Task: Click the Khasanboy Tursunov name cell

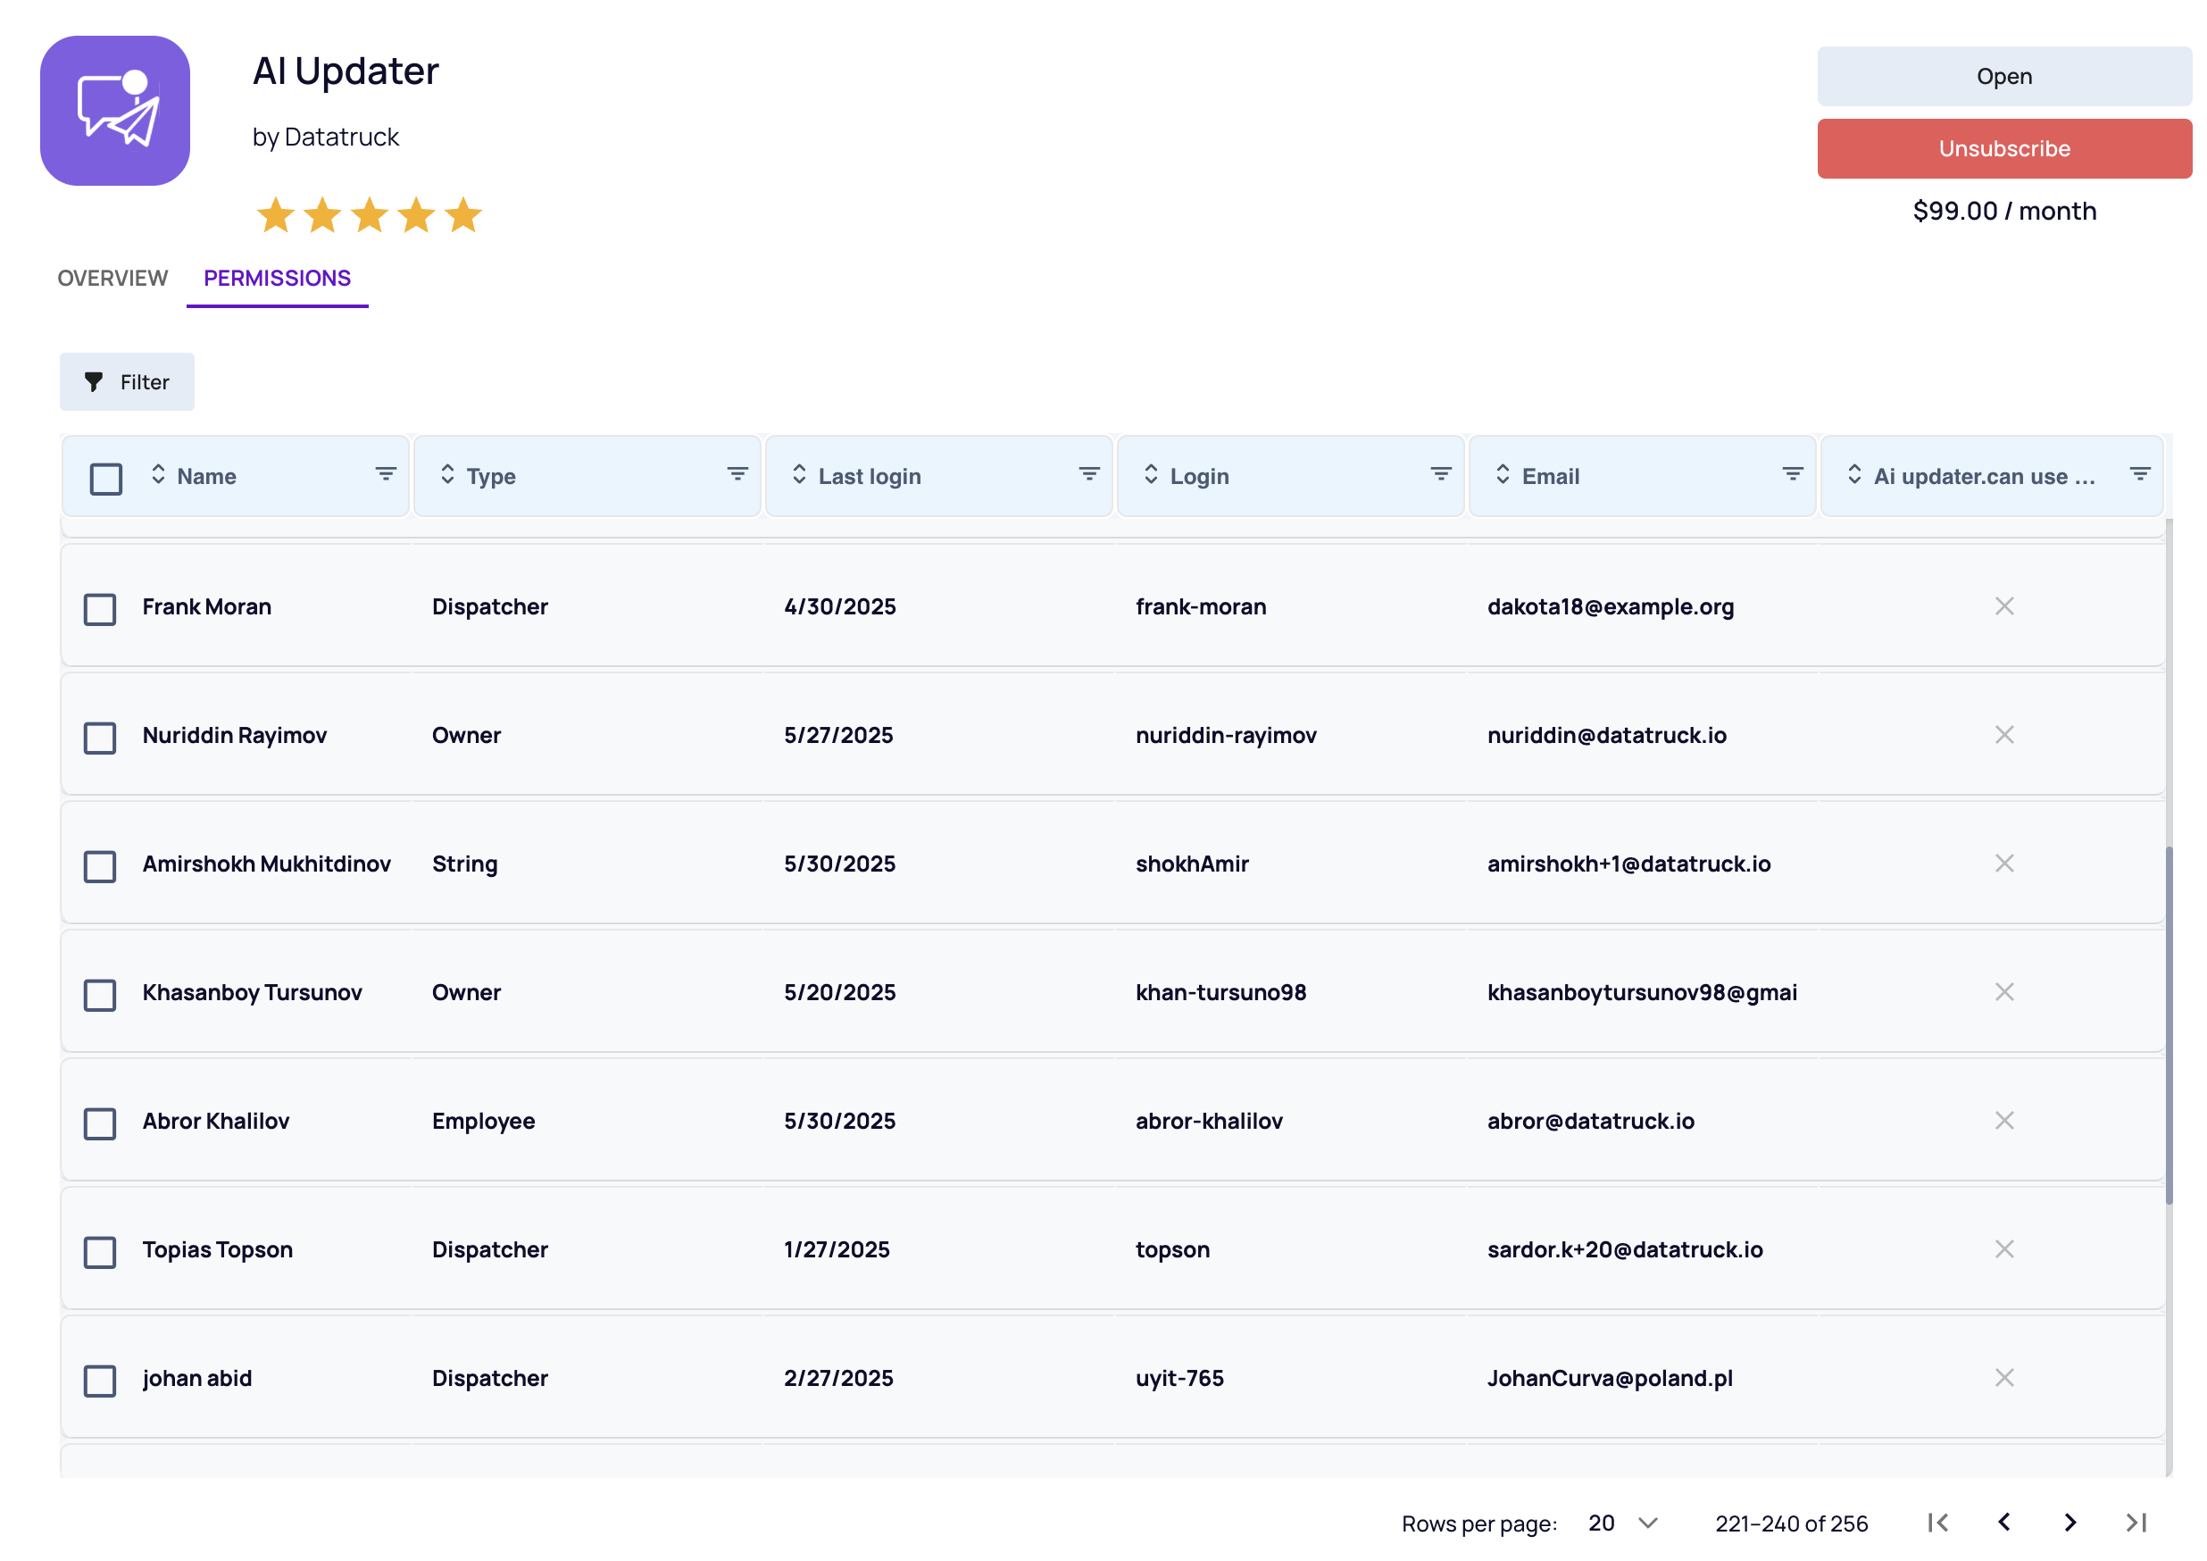Action: (252, 992)
